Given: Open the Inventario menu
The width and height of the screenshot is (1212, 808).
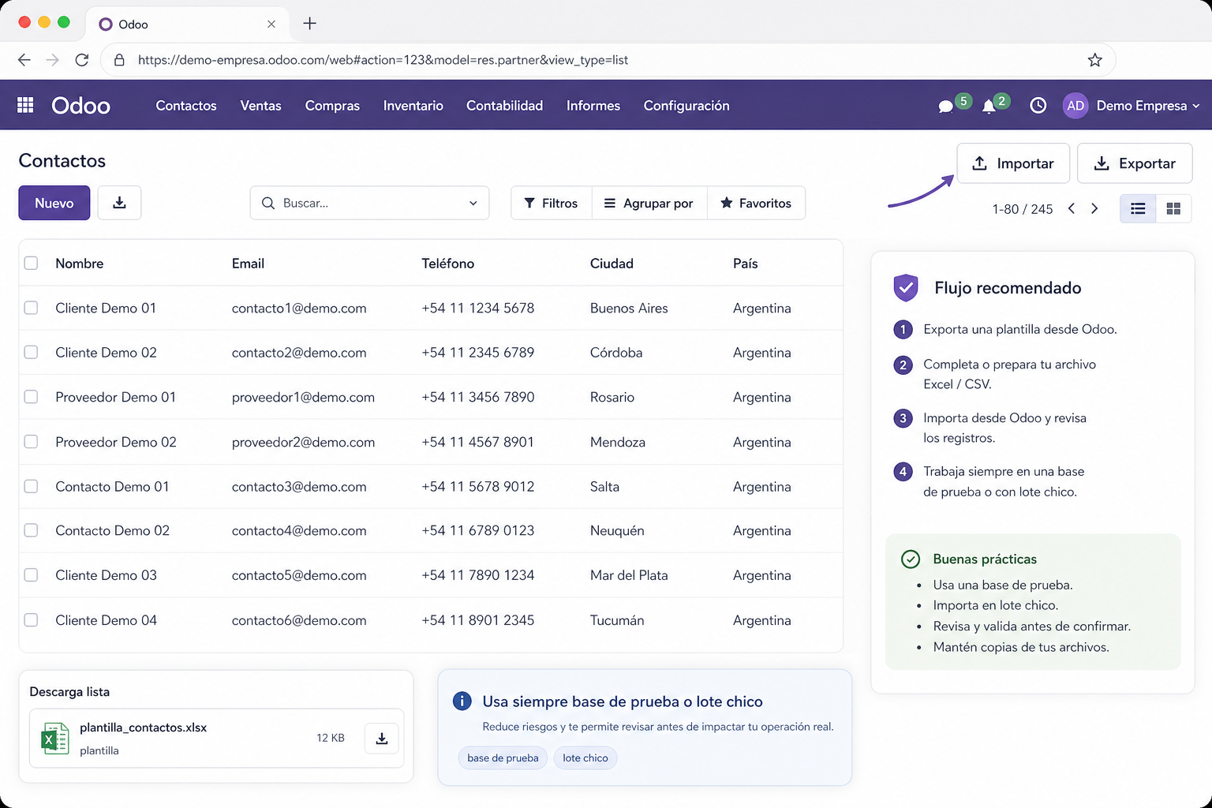Looking at the screenshot, I should tap(413, 106).
